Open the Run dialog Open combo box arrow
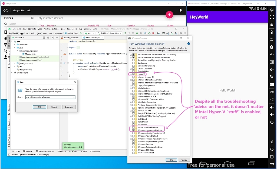This screenshot has height=169, width=277. [74, 97]
